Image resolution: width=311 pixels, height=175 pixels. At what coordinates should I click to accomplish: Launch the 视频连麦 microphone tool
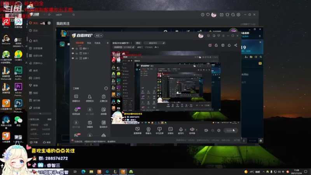coord(76,111)
